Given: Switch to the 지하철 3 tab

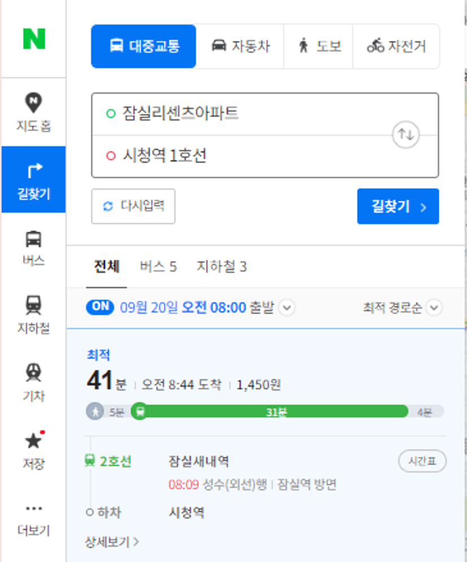Looking at the screenshot, I should pos(221,266).
